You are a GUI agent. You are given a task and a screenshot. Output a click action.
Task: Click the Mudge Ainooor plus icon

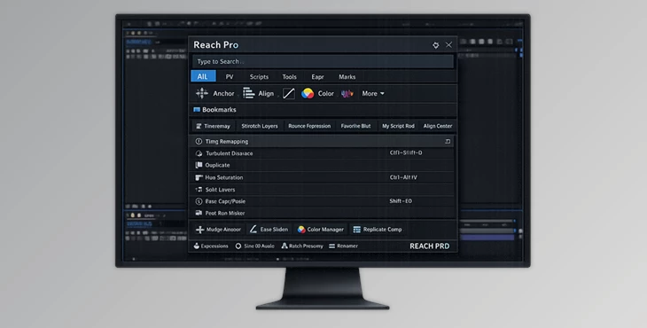point(199,230)
